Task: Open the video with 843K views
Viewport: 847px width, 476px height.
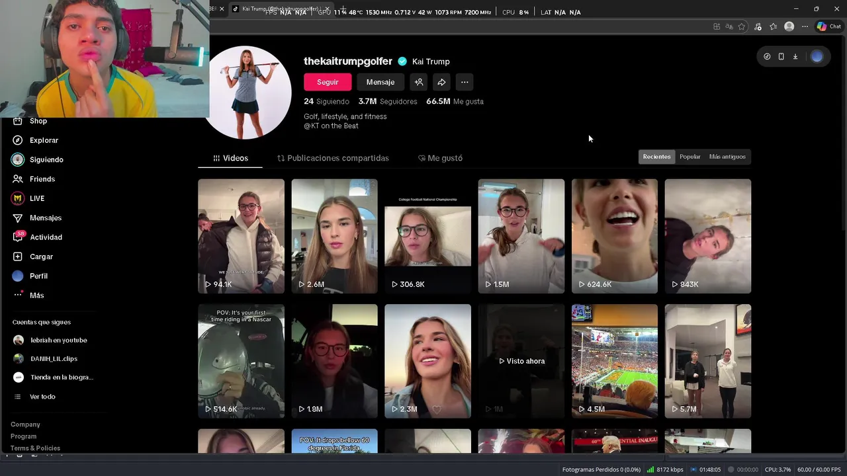Action: click(708, 236)
